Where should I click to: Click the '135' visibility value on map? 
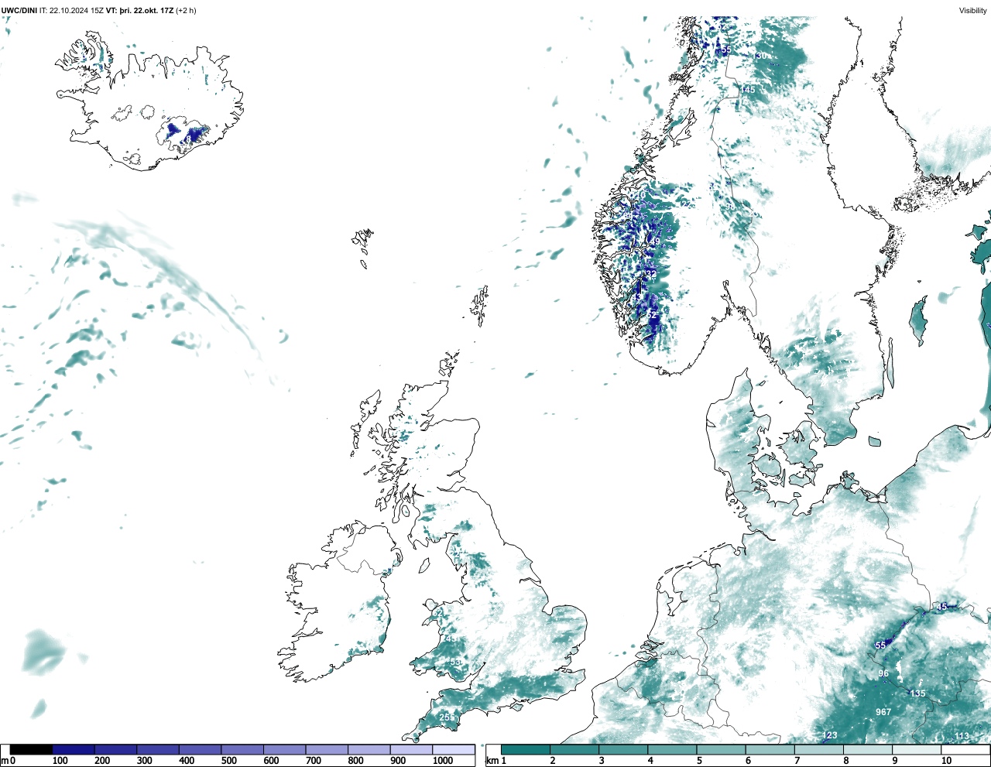(x=917, y=693)
